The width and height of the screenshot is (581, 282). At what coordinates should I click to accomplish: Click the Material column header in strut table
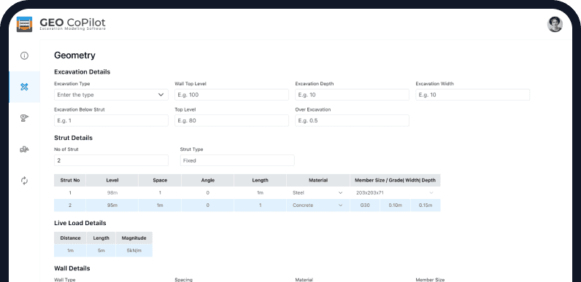pos(318,180)
